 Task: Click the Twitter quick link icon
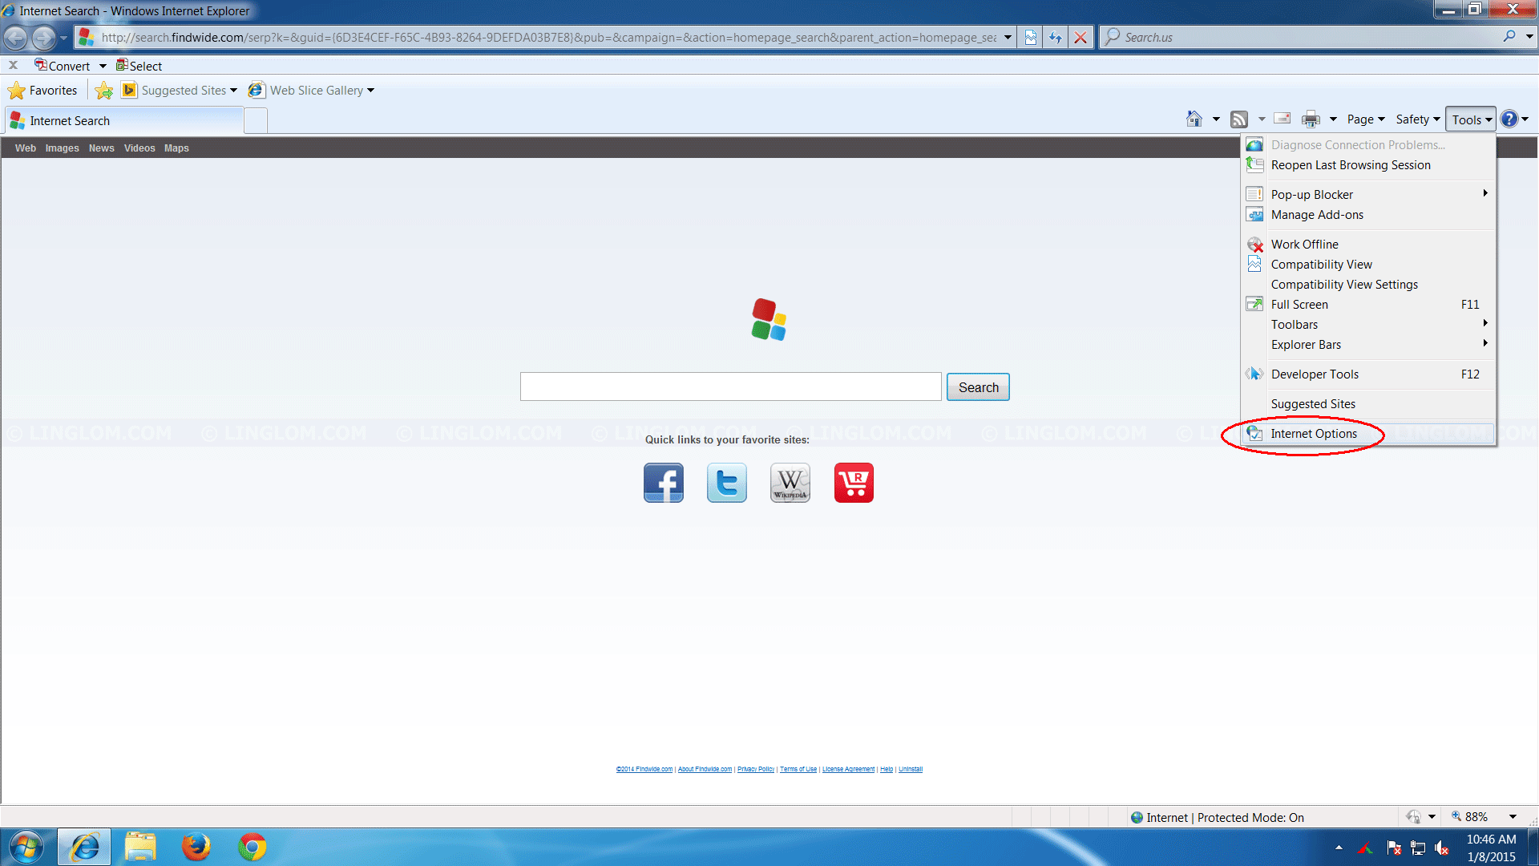point(726,482)
